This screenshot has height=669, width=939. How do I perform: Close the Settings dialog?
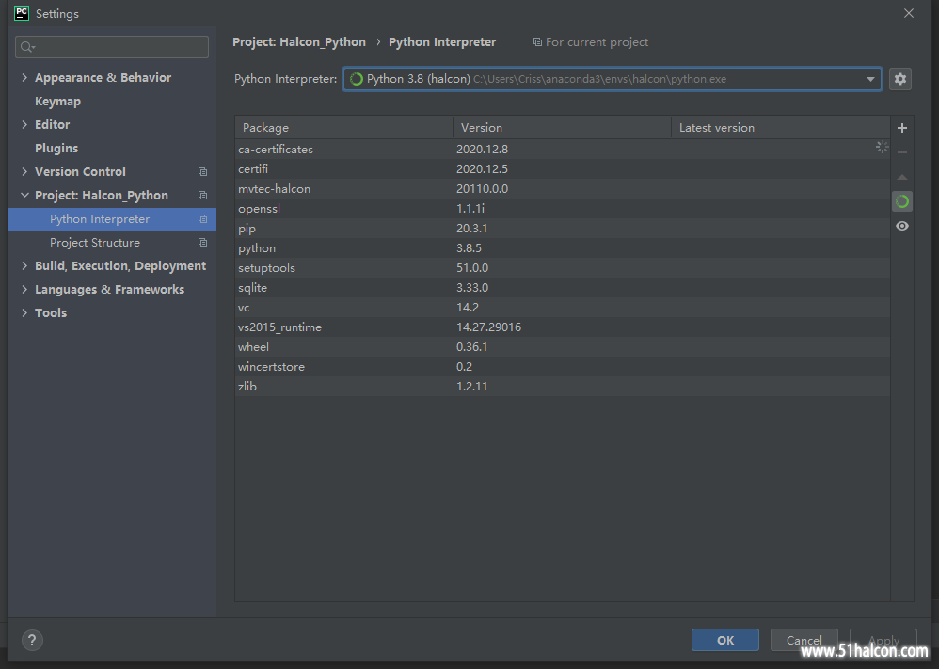coord(909,13)
